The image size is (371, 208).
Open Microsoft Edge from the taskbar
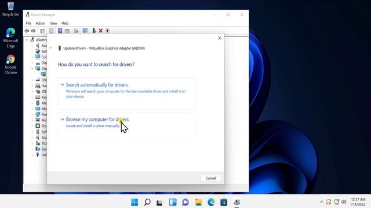coord(211,202)
